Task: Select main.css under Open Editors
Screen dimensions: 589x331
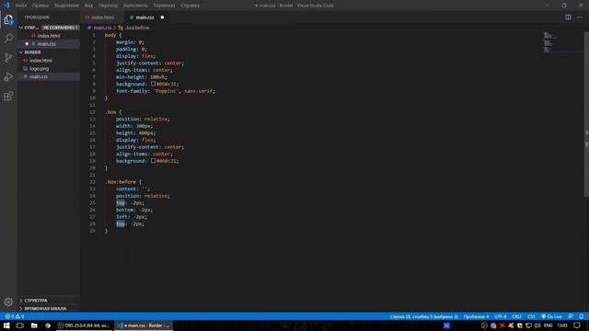Action: pos(47,44)
